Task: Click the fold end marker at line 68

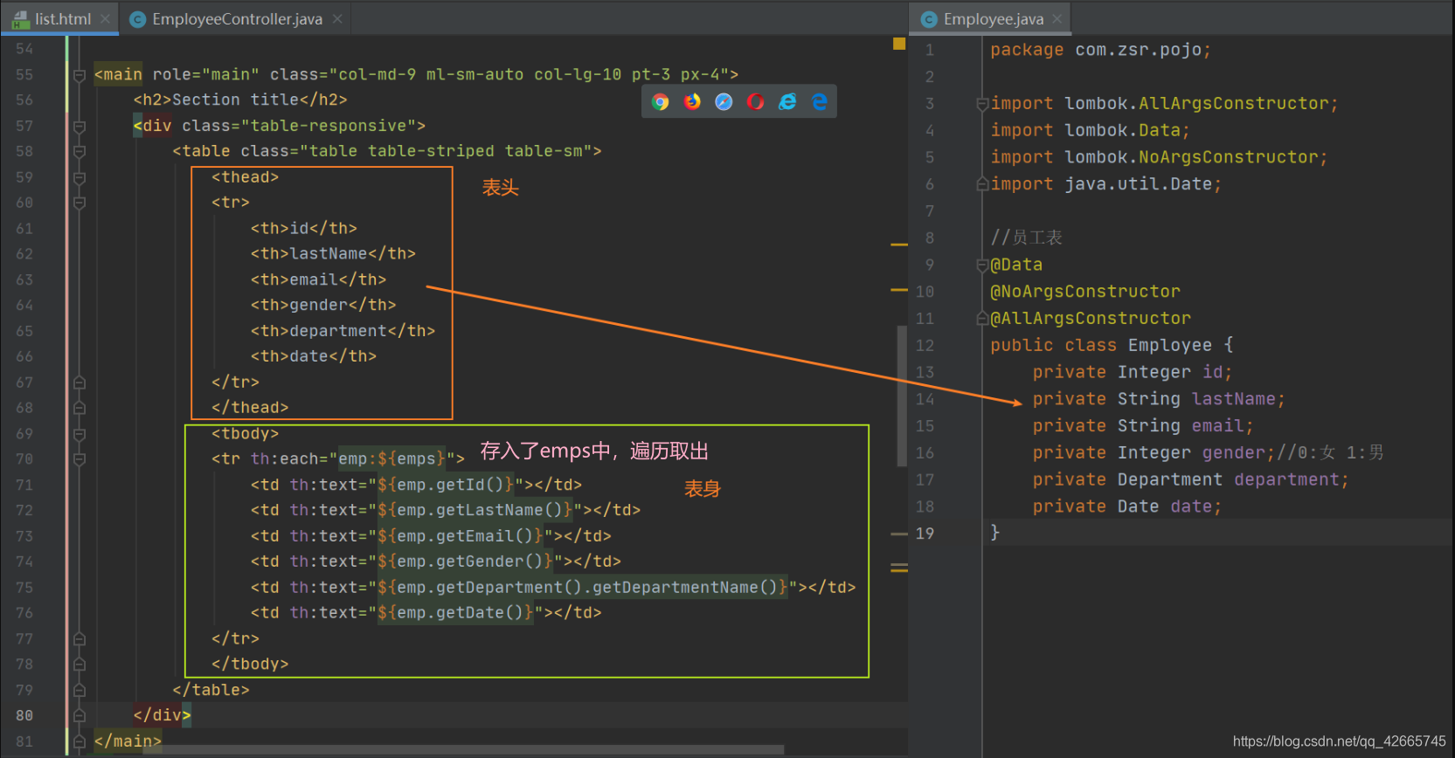Action: click(80, 408)
